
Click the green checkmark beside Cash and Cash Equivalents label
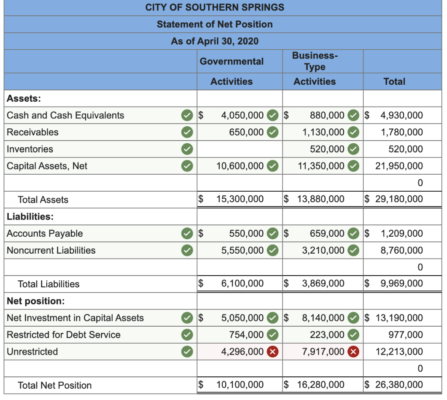tap(187, 115)
